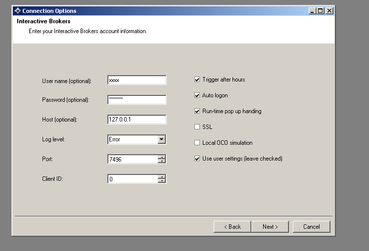
Task: Click the User name input field
Action: (137, 80)
